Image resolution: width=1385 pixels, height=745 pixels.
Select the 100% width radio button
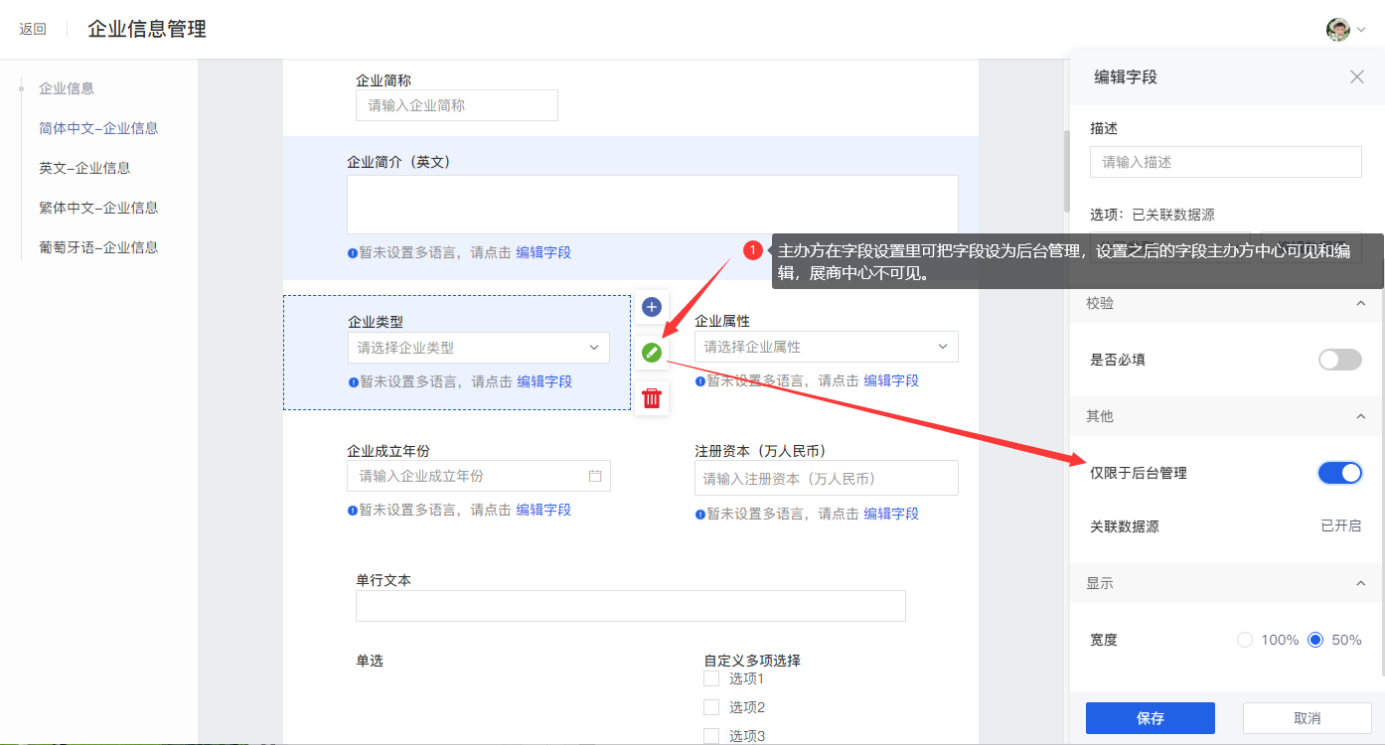[x=1245, y=640]
